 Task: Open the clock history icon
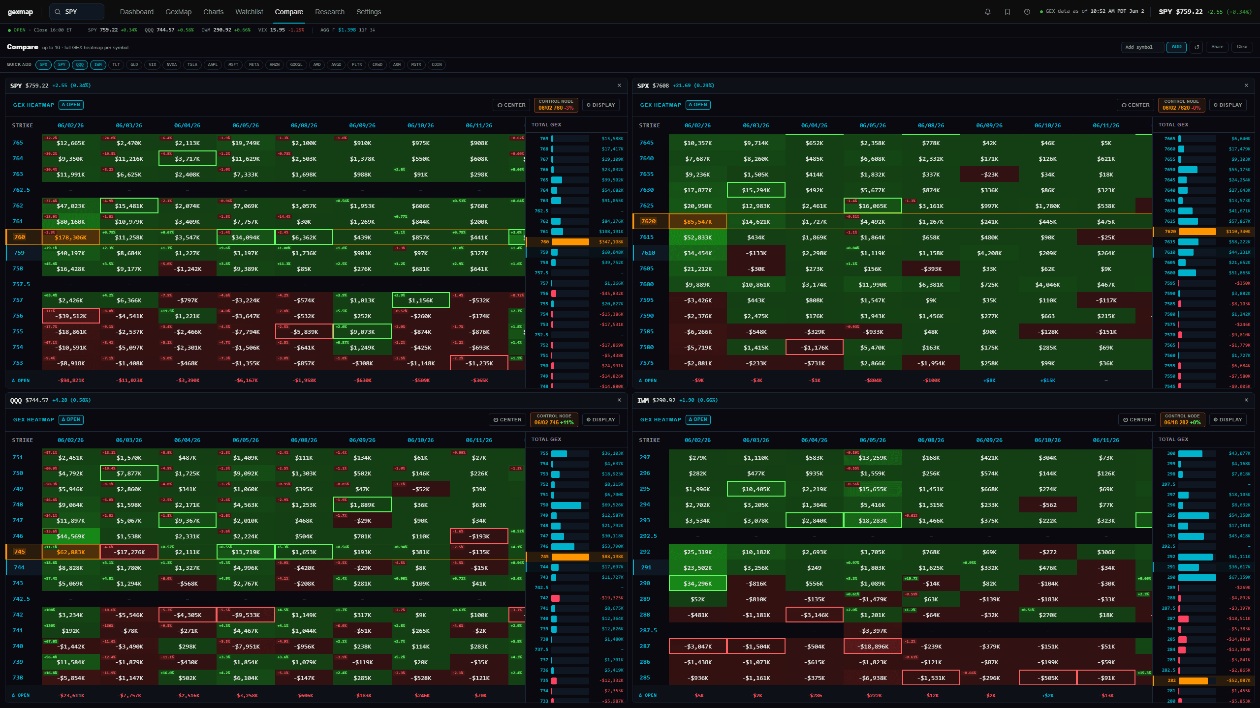tap(1027, 12)
